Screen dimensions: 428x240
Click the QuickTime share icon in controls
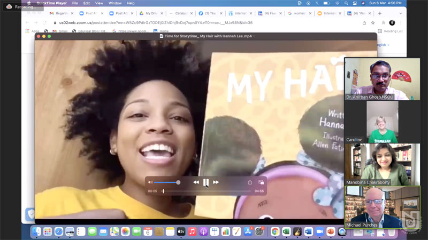(250, 182)
